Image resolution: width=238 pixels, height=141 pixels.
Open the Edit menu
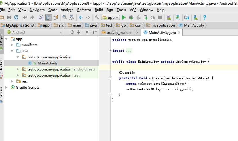(12, 10)
